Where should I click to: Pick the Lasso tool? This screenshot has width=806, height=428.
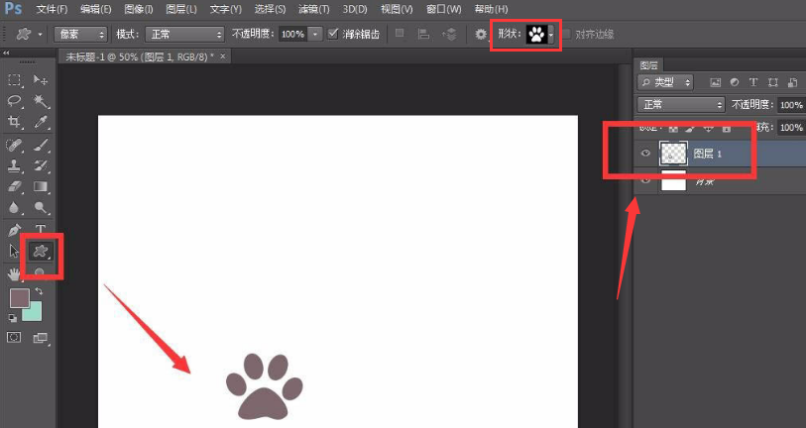click(15, 101)
